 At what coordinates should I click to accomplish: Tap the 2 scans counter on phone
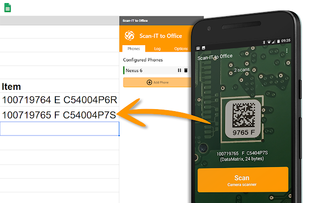(x=242, y=70)
